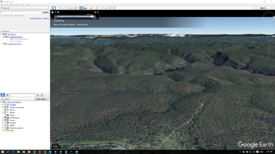
Task: Expand the Borders and Labels layer node
Action: tap(2, 107)
